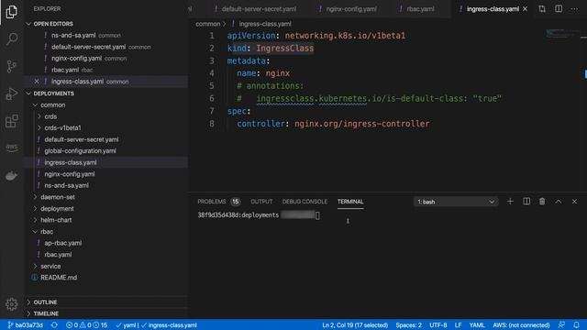Click the yaml validation status item

127,325
